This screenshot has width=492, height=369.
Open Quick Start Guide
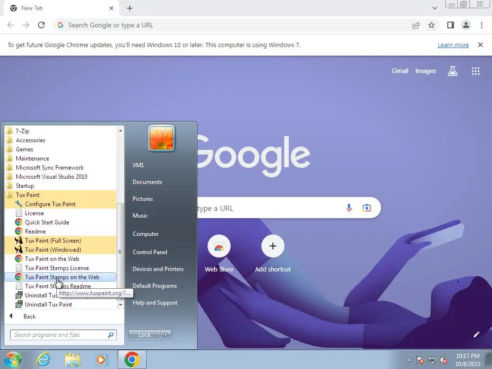click(x=61, y=222)
